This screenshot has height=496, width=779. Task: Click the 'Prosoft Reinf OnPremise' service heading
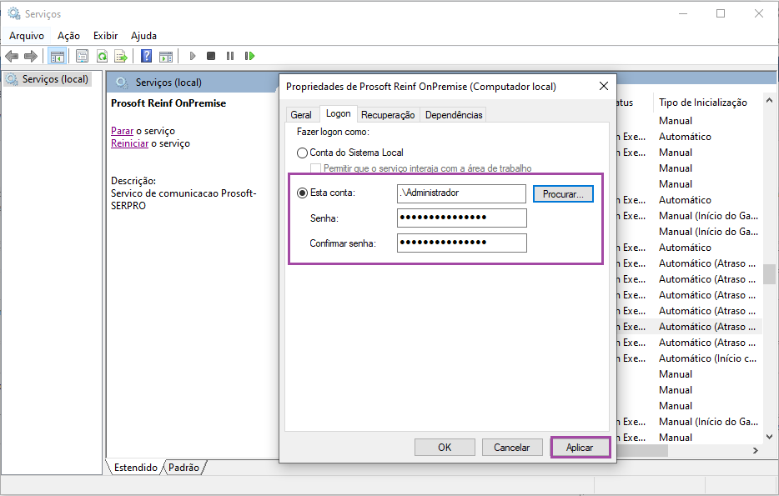click(168, 103)
